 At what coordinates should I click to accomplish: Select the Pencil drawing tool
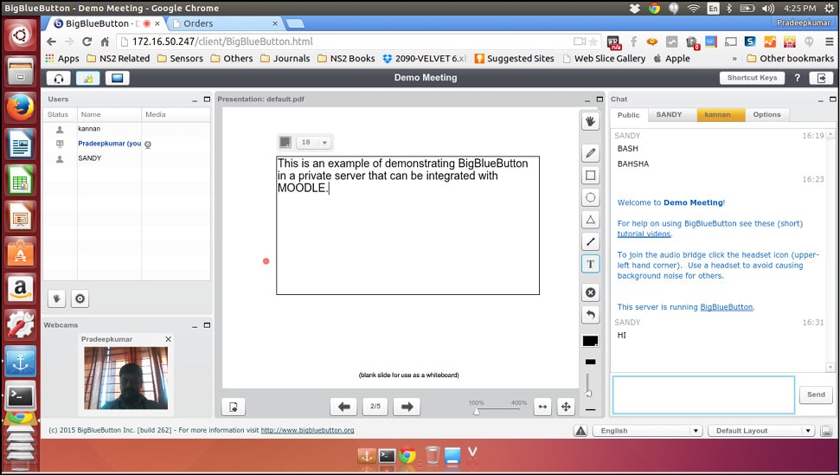[591, 153]
